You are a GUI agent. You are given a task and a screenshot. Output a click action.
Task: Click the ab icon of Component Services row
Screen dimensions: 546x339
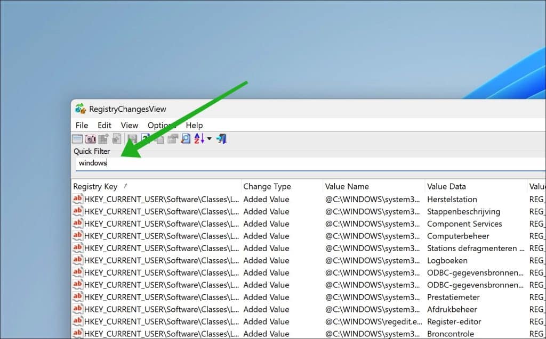[x=77, y=224]
